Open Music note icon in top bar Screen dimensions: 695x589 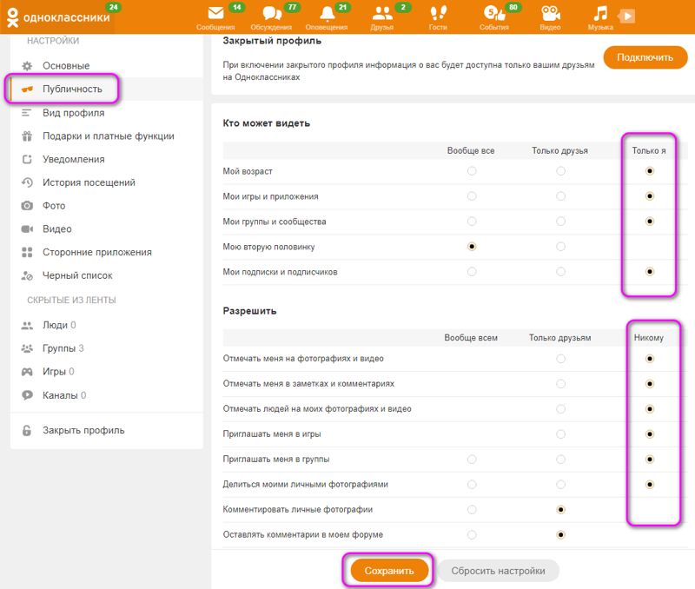(600, 13)
